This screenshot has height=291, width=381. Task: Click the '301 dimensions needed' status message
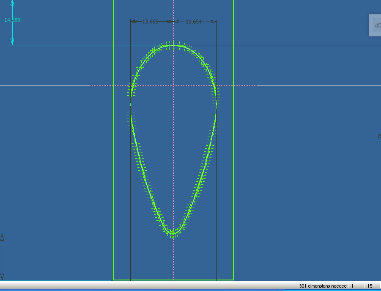[322, 286]
